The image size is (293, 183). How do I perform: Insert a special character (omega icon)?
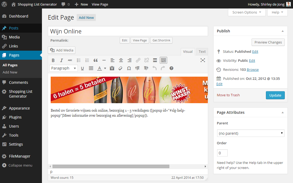[129, 68]
